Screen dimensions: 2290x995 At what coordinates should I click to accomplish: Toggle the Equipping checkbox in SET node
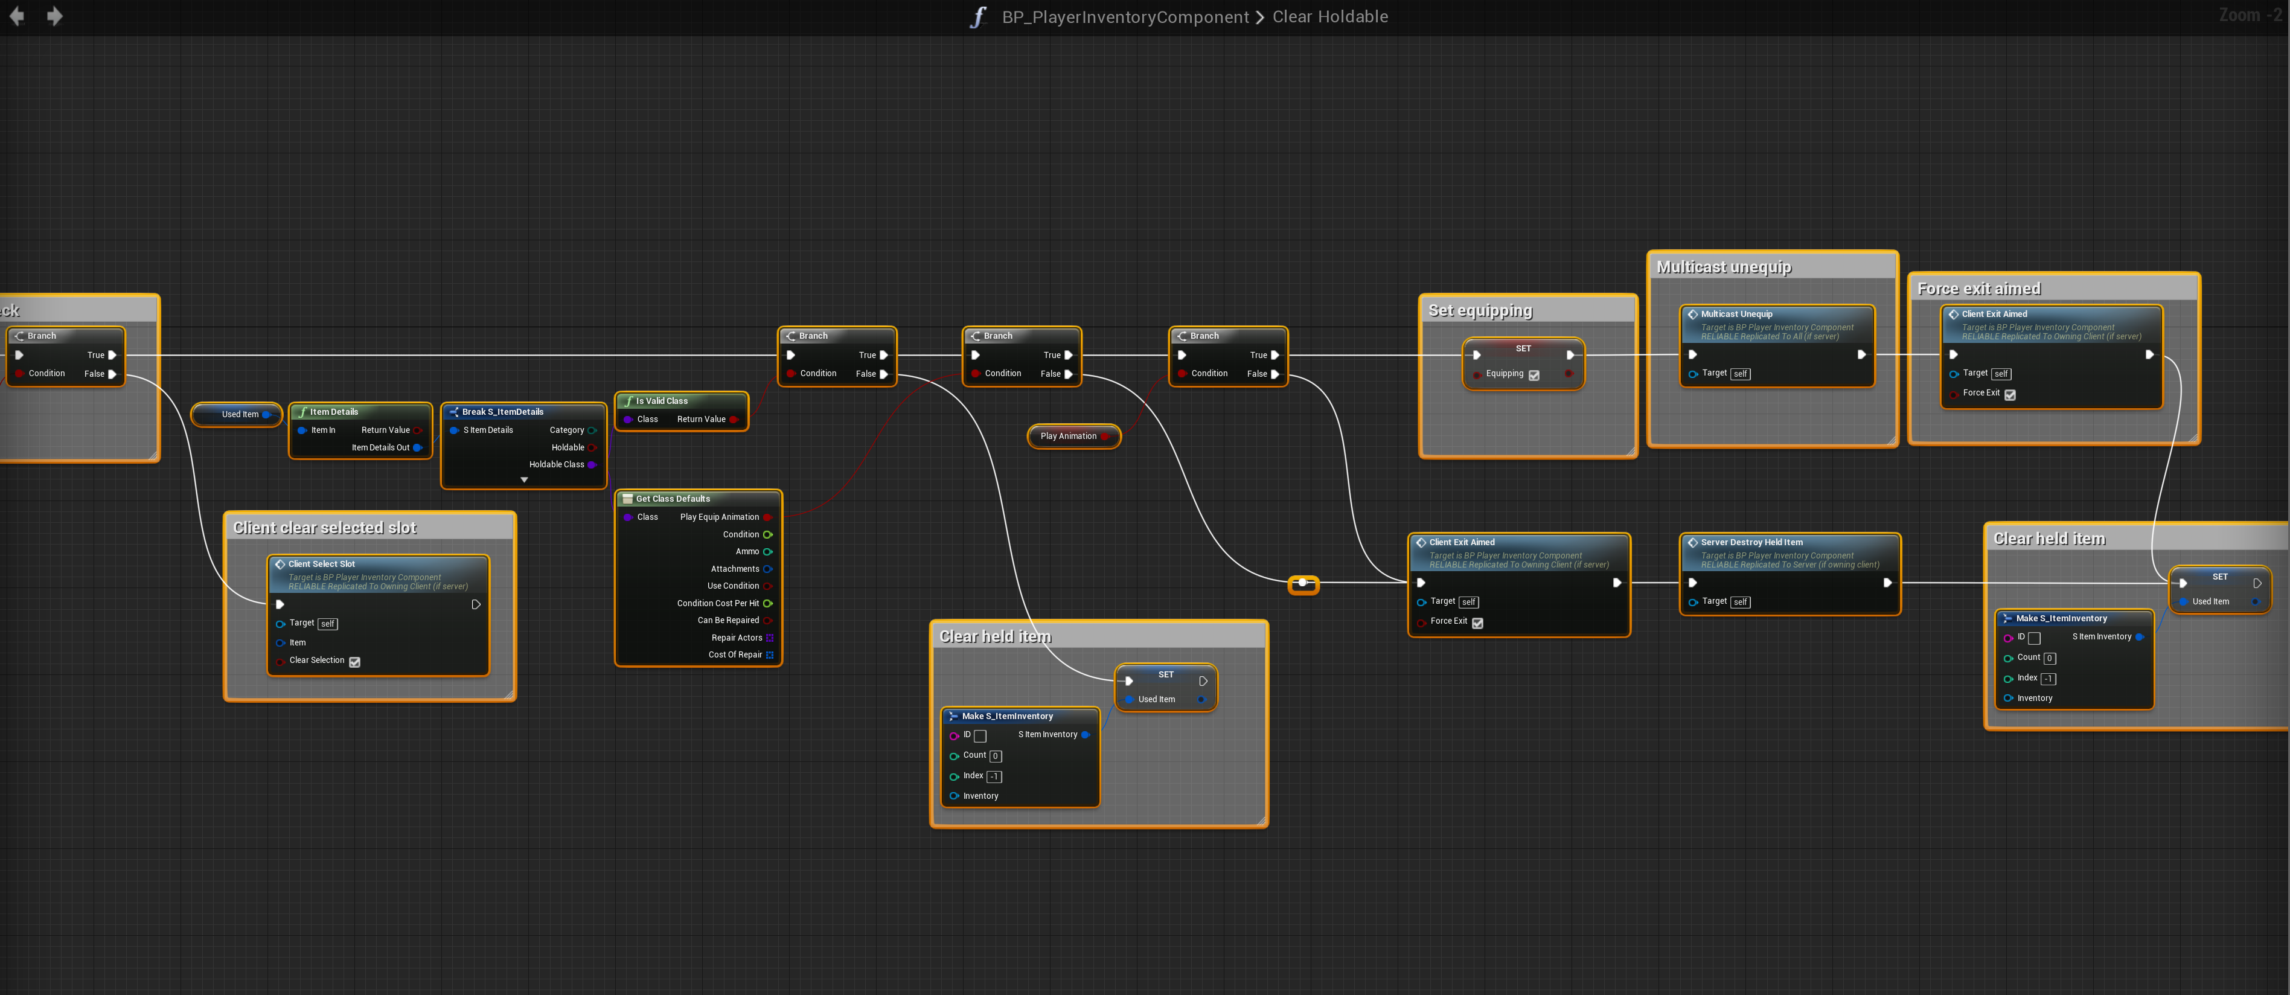point(1534,375)
